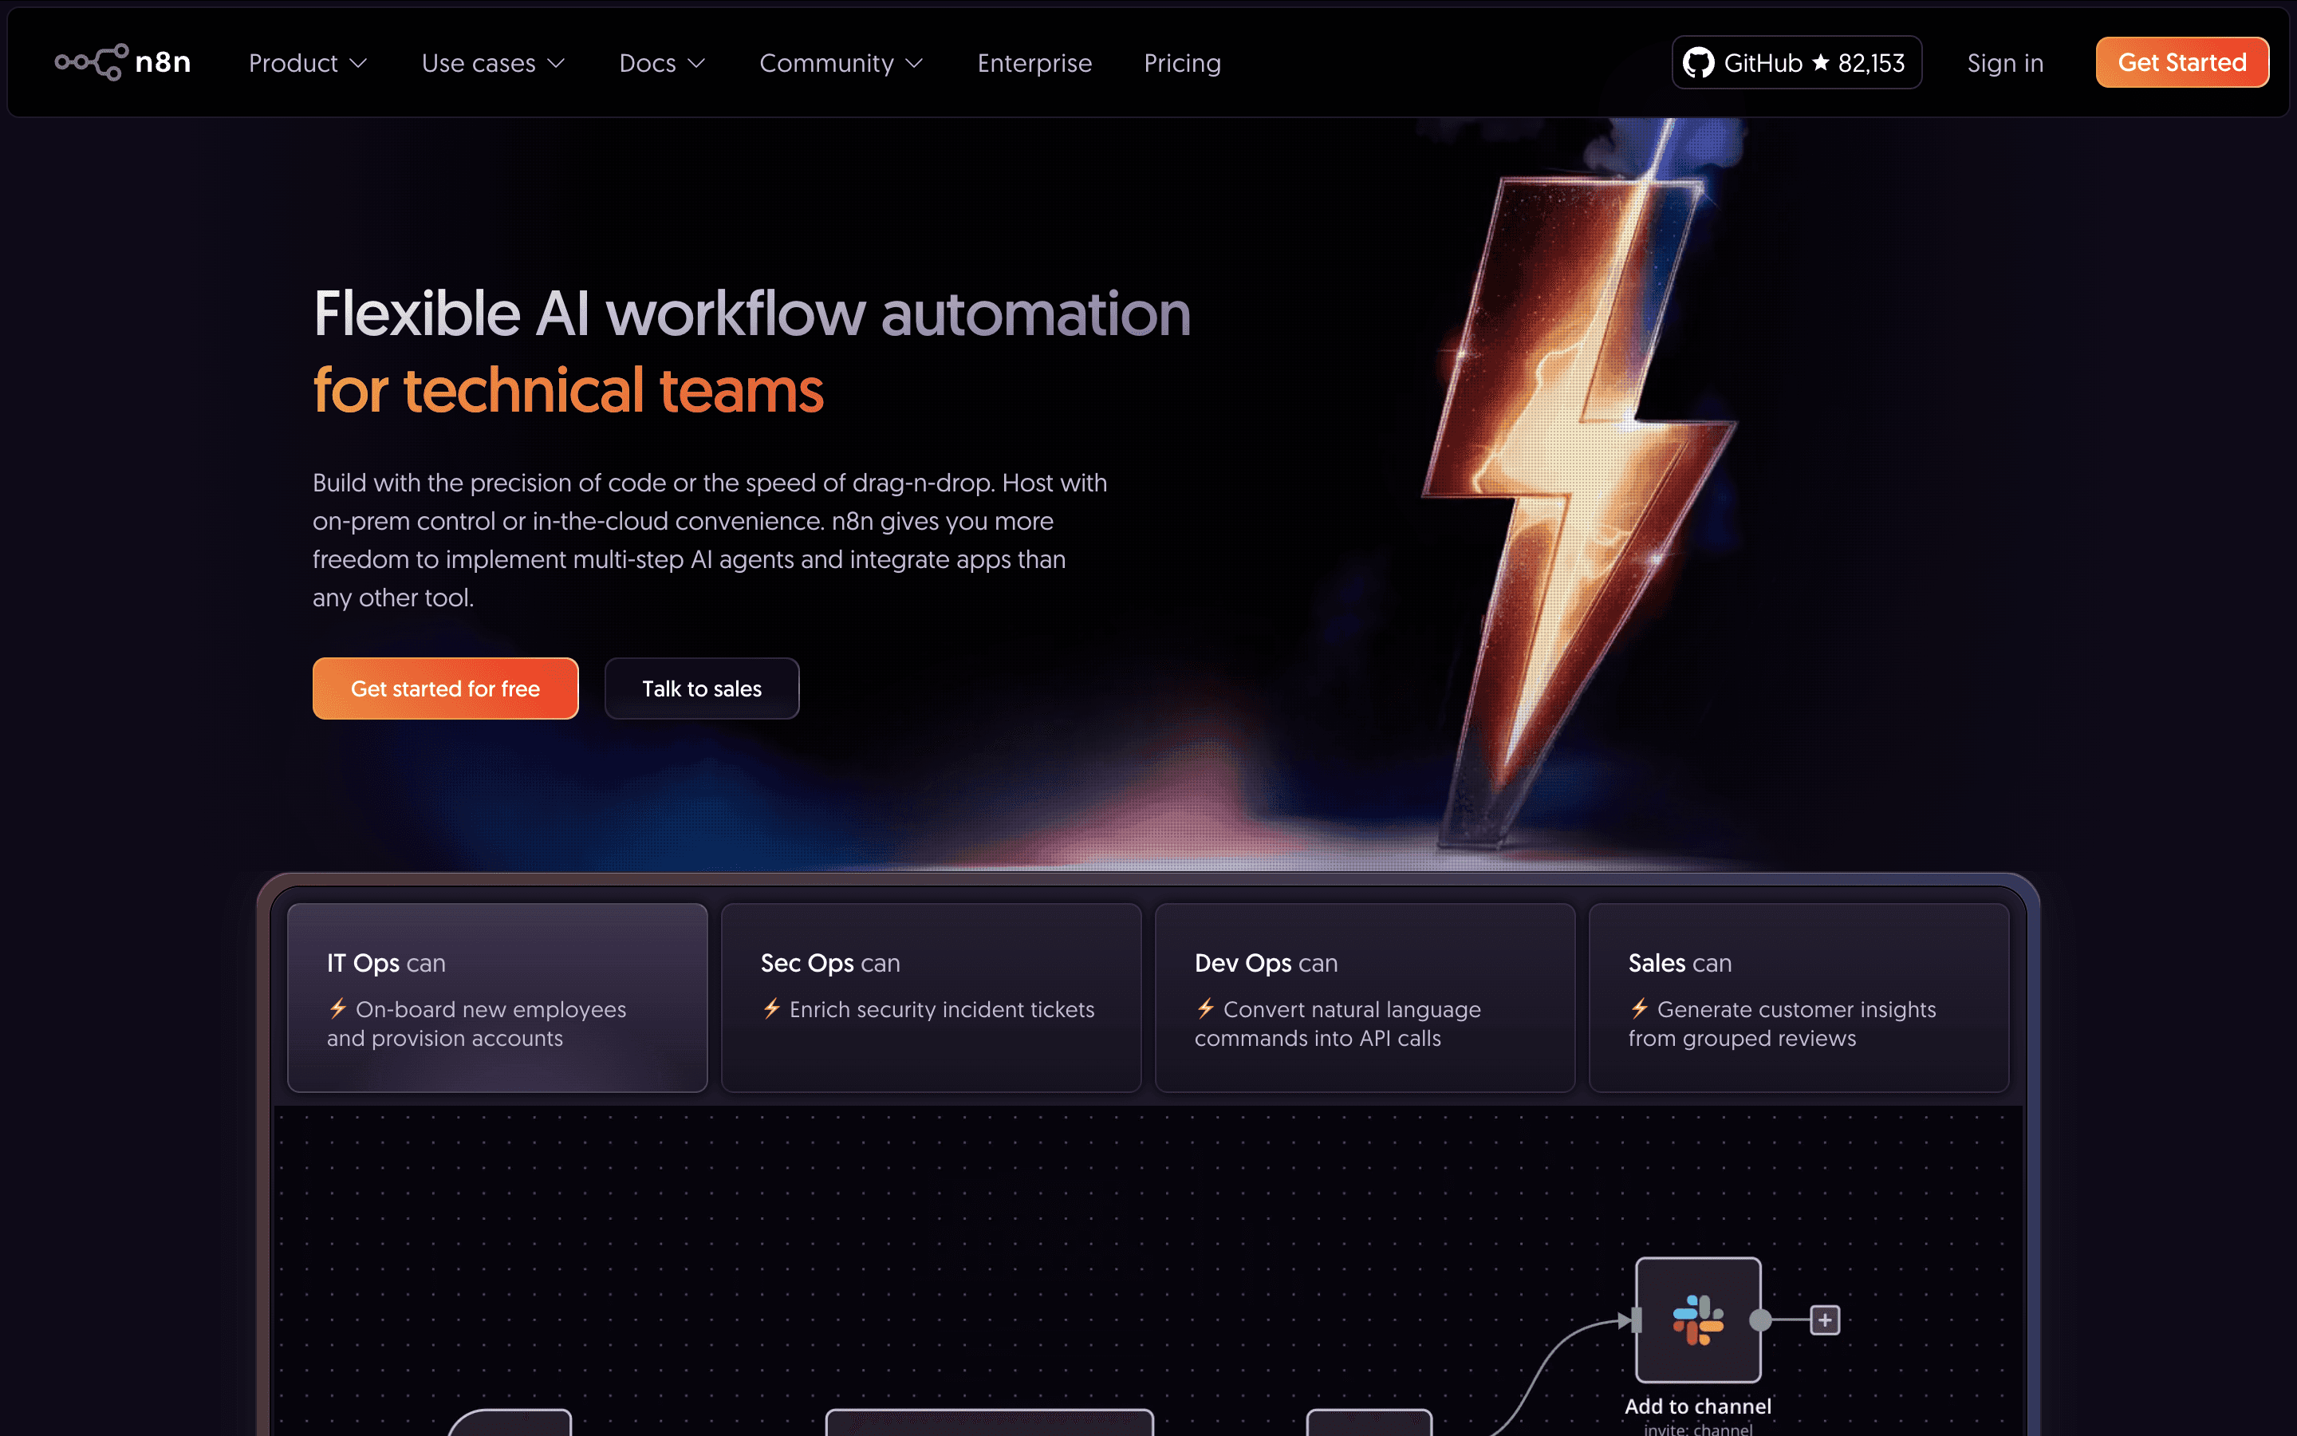Select the IT Ops can tab

498,997
